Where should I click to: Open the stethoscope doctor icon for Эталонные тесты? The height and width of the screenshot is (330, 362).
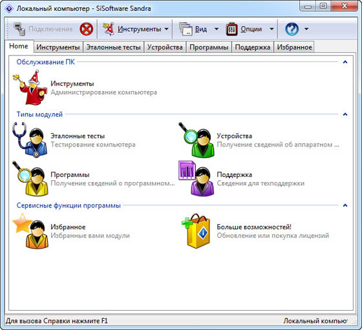tap(30, 139)
